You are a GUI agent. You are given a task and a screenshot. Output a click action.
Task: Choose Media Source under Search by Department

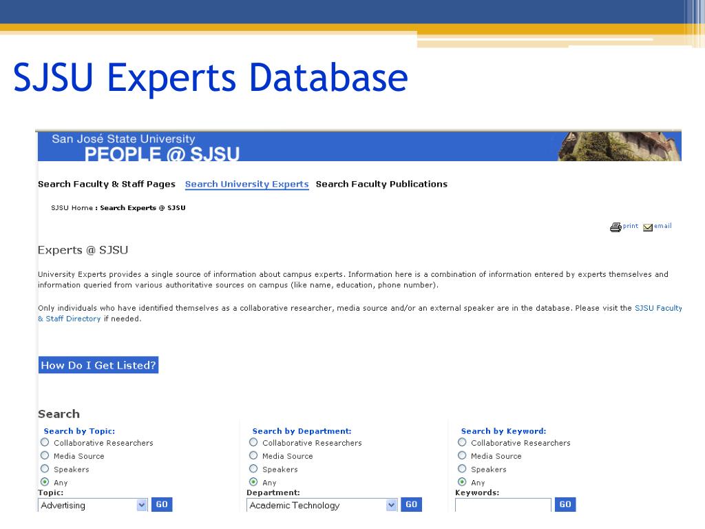coord(253,455)
